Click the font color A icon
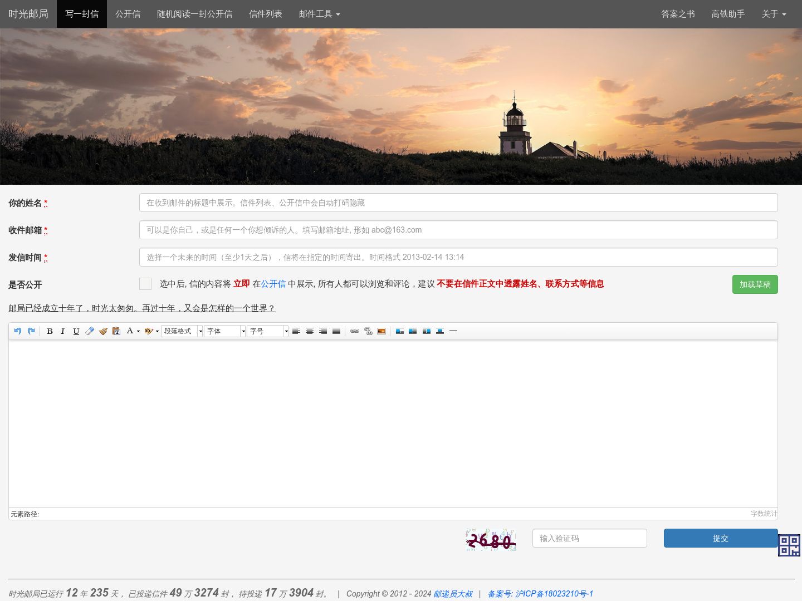 click(130, 331)
